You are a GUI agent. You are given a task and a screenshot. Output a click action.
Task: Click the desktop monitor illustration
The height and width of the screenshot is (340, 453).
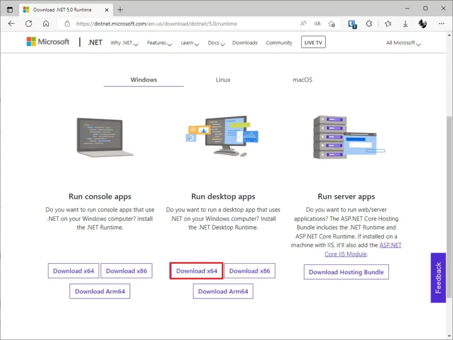pyautogui.click(x=222, y=136)
